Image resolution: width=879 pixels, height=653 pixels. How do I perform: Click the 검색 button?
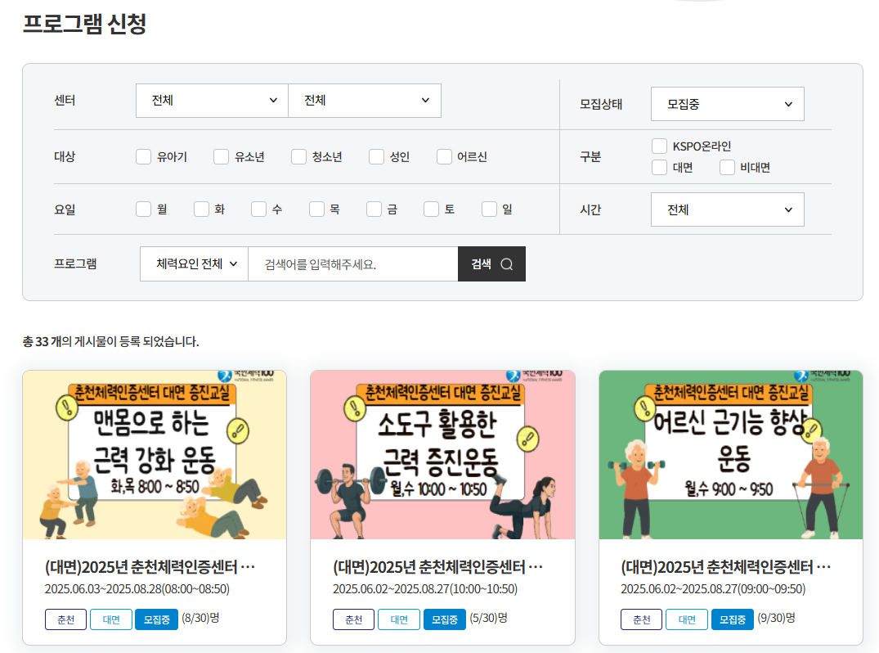pos(491,263)
